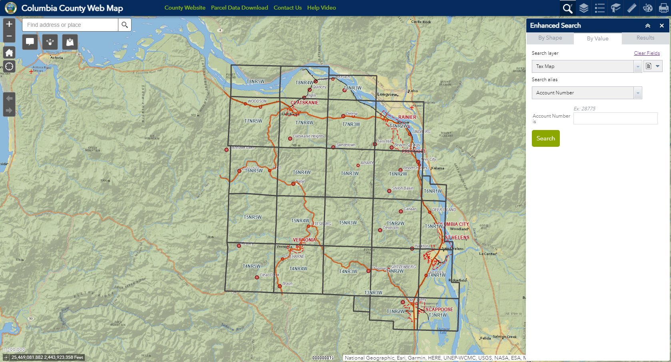Open the Layer List stacked-layers icon
This screenshot has height=362, width=671.
coord(584,8)
